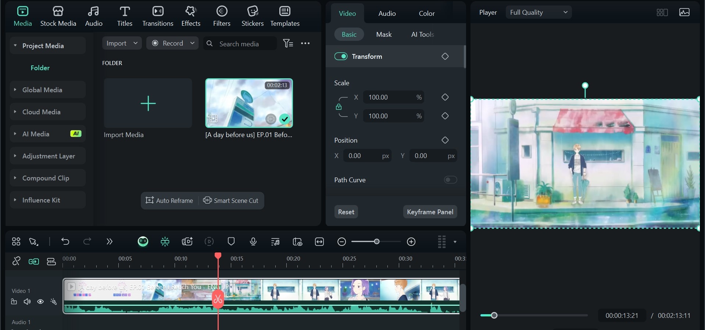Screen dimensions: 705x330
Task: Add Position keyframe diamond
Action: pos(445,140)
